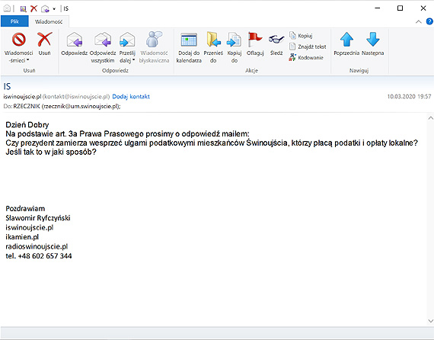
Task: Click the message scrollbar down arrow
Action: pyautogui.click(x=430, y=321)
